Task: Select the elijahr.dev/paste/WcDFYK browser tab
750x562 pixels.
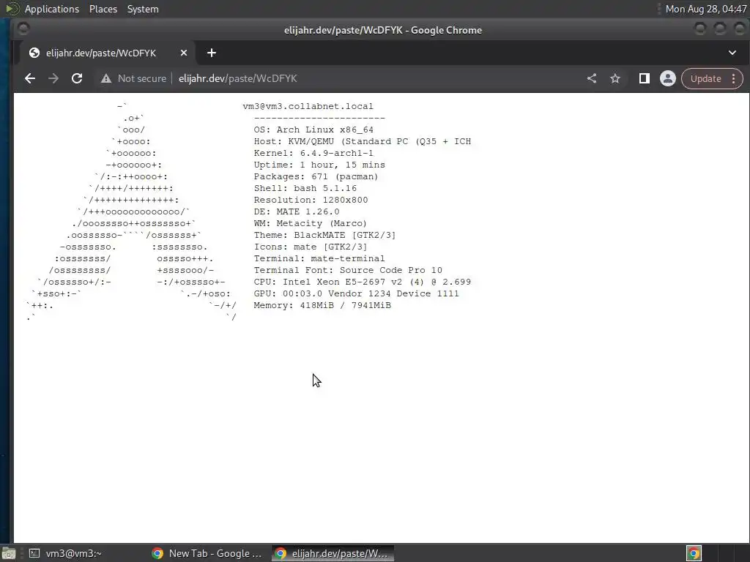Action: click(x=108, y=53)
